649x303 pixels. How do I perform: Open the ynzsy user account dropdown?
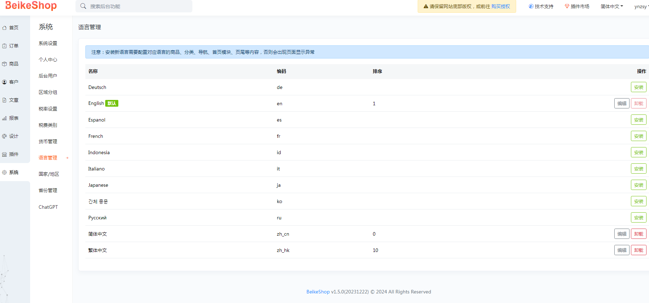[641, 6]
